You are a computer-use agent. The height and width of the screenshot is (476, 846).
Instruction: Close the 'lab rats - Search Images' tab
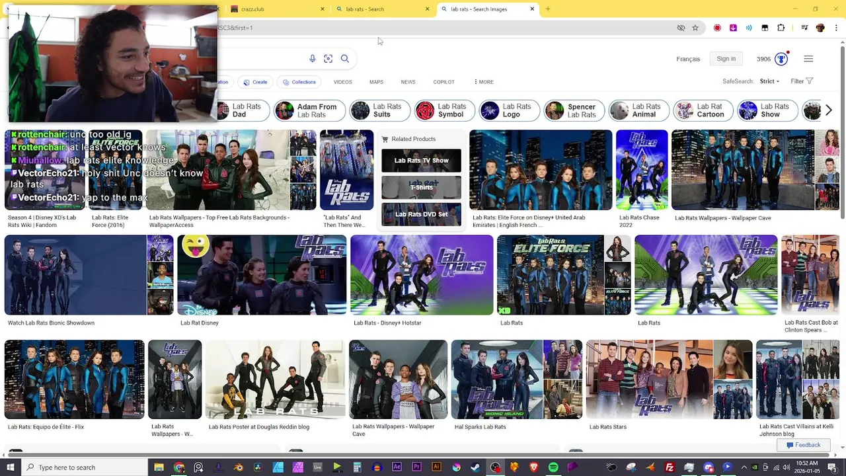(532, 9)
